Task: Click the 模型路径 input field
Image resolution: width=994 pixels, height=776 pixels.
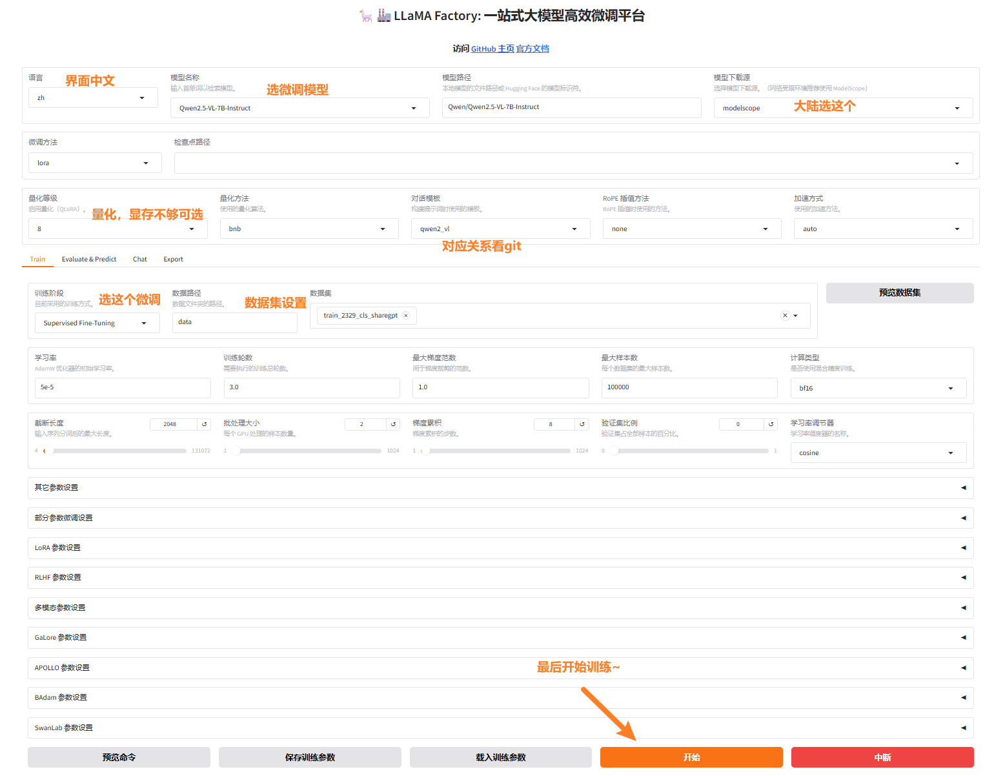Action: [572, 108]
